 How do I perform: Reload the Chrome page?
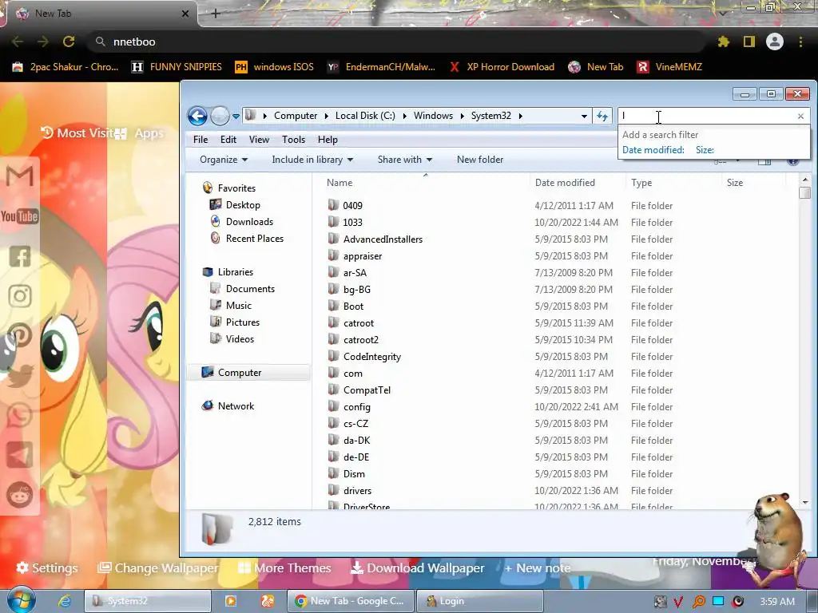69,42
